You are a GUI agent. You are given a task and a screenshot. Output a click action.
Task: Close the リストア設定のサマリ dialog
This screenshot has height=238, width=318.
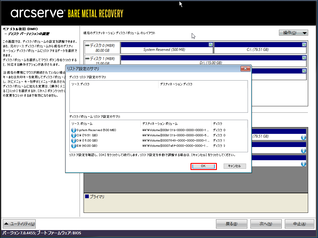point(245,69)
